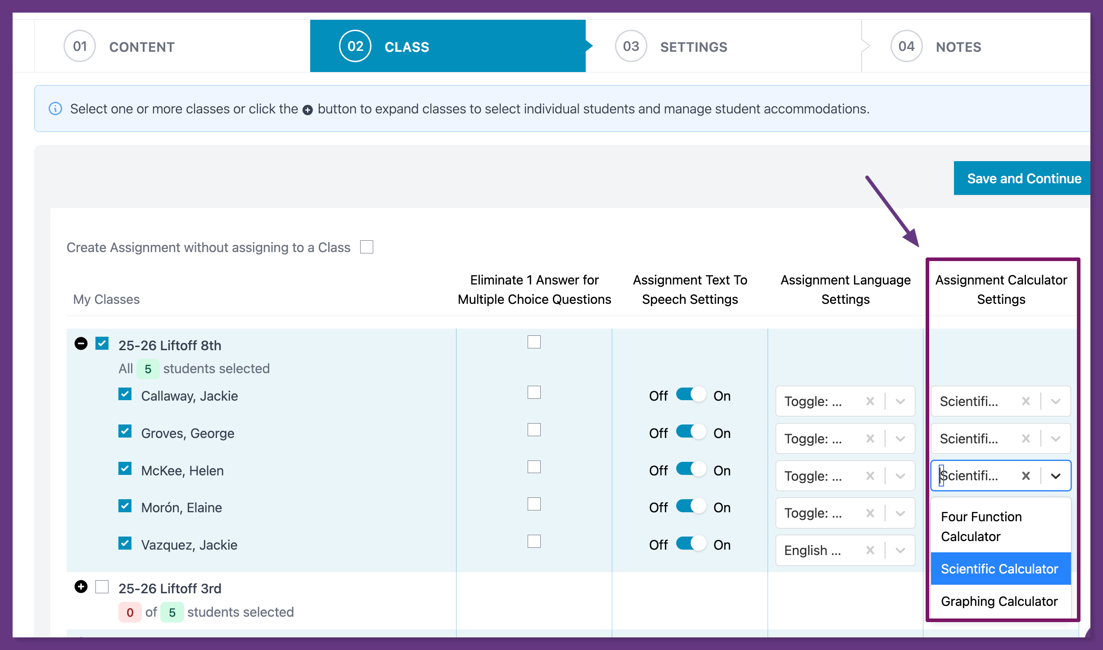Choose Four Function Calculator option
The image size is (1103, 650).
tap(981, 526)
